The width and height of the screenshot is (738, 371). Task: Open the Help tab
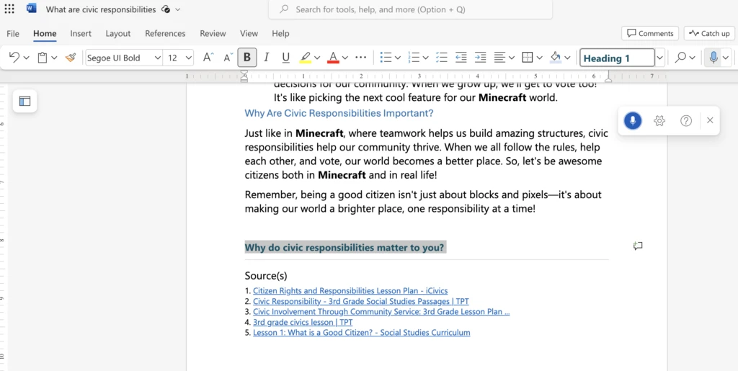(x=280, y=33)
